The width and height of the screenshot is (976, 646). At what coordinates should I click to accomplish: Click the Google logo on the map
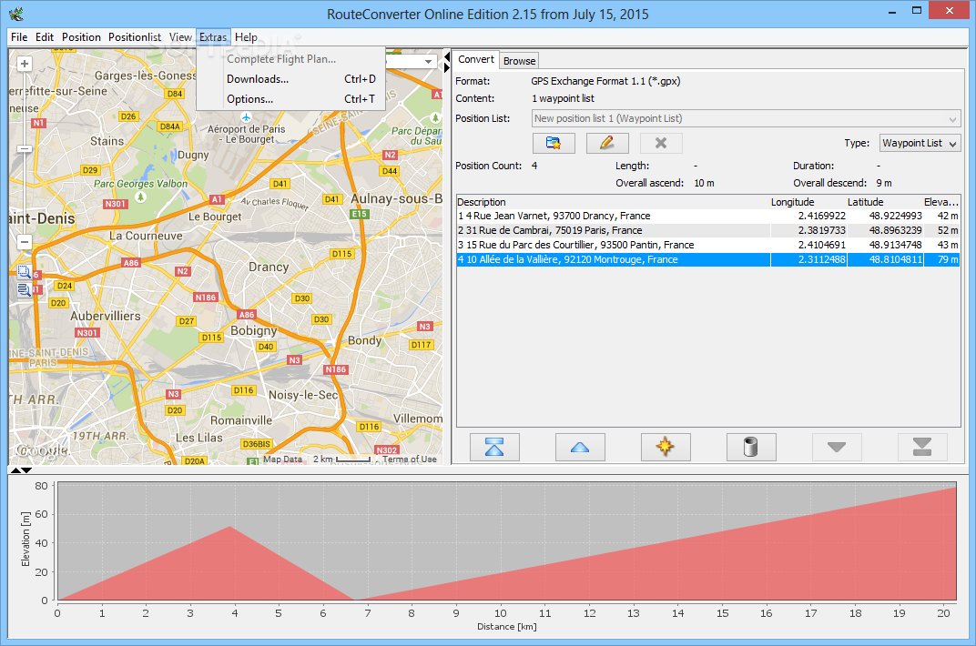(x=42, y=450)
